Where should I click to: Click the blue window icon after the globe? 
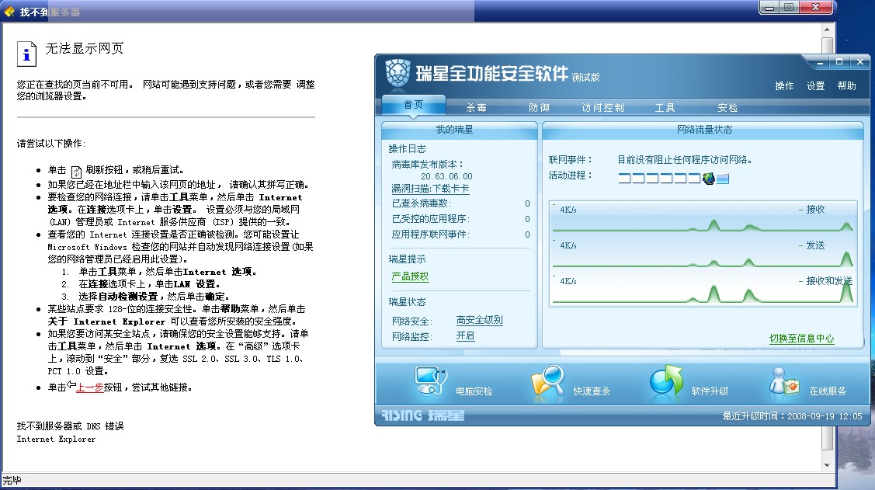pyautogui.click(x=723, y=179)
